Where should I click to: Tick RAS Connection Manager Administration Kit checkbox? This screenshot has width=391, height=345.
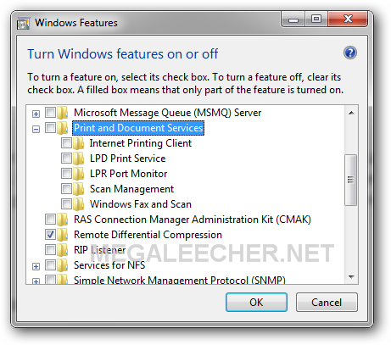(51, 219)
